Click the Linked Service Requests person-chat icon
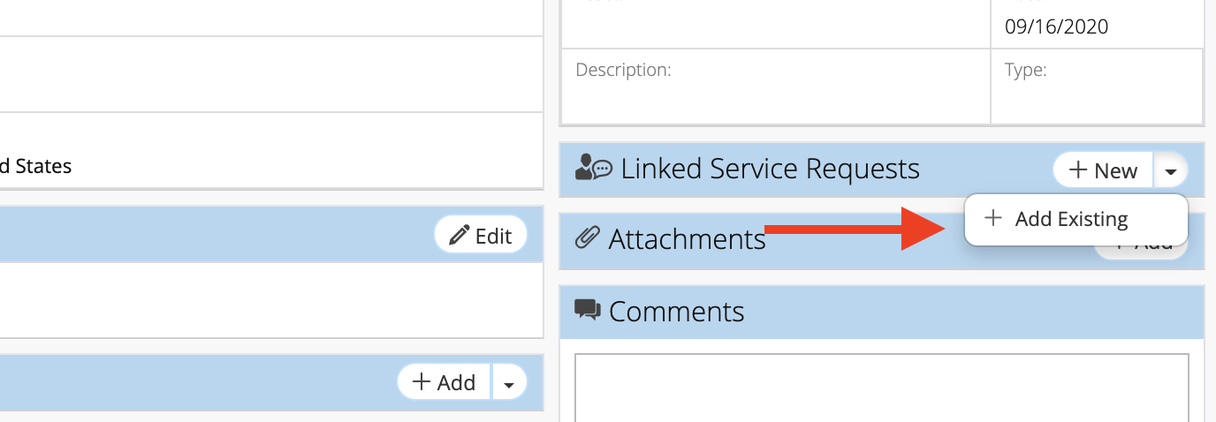The height and width of the screenshot is (422, 1216). [x=593, y=168]
